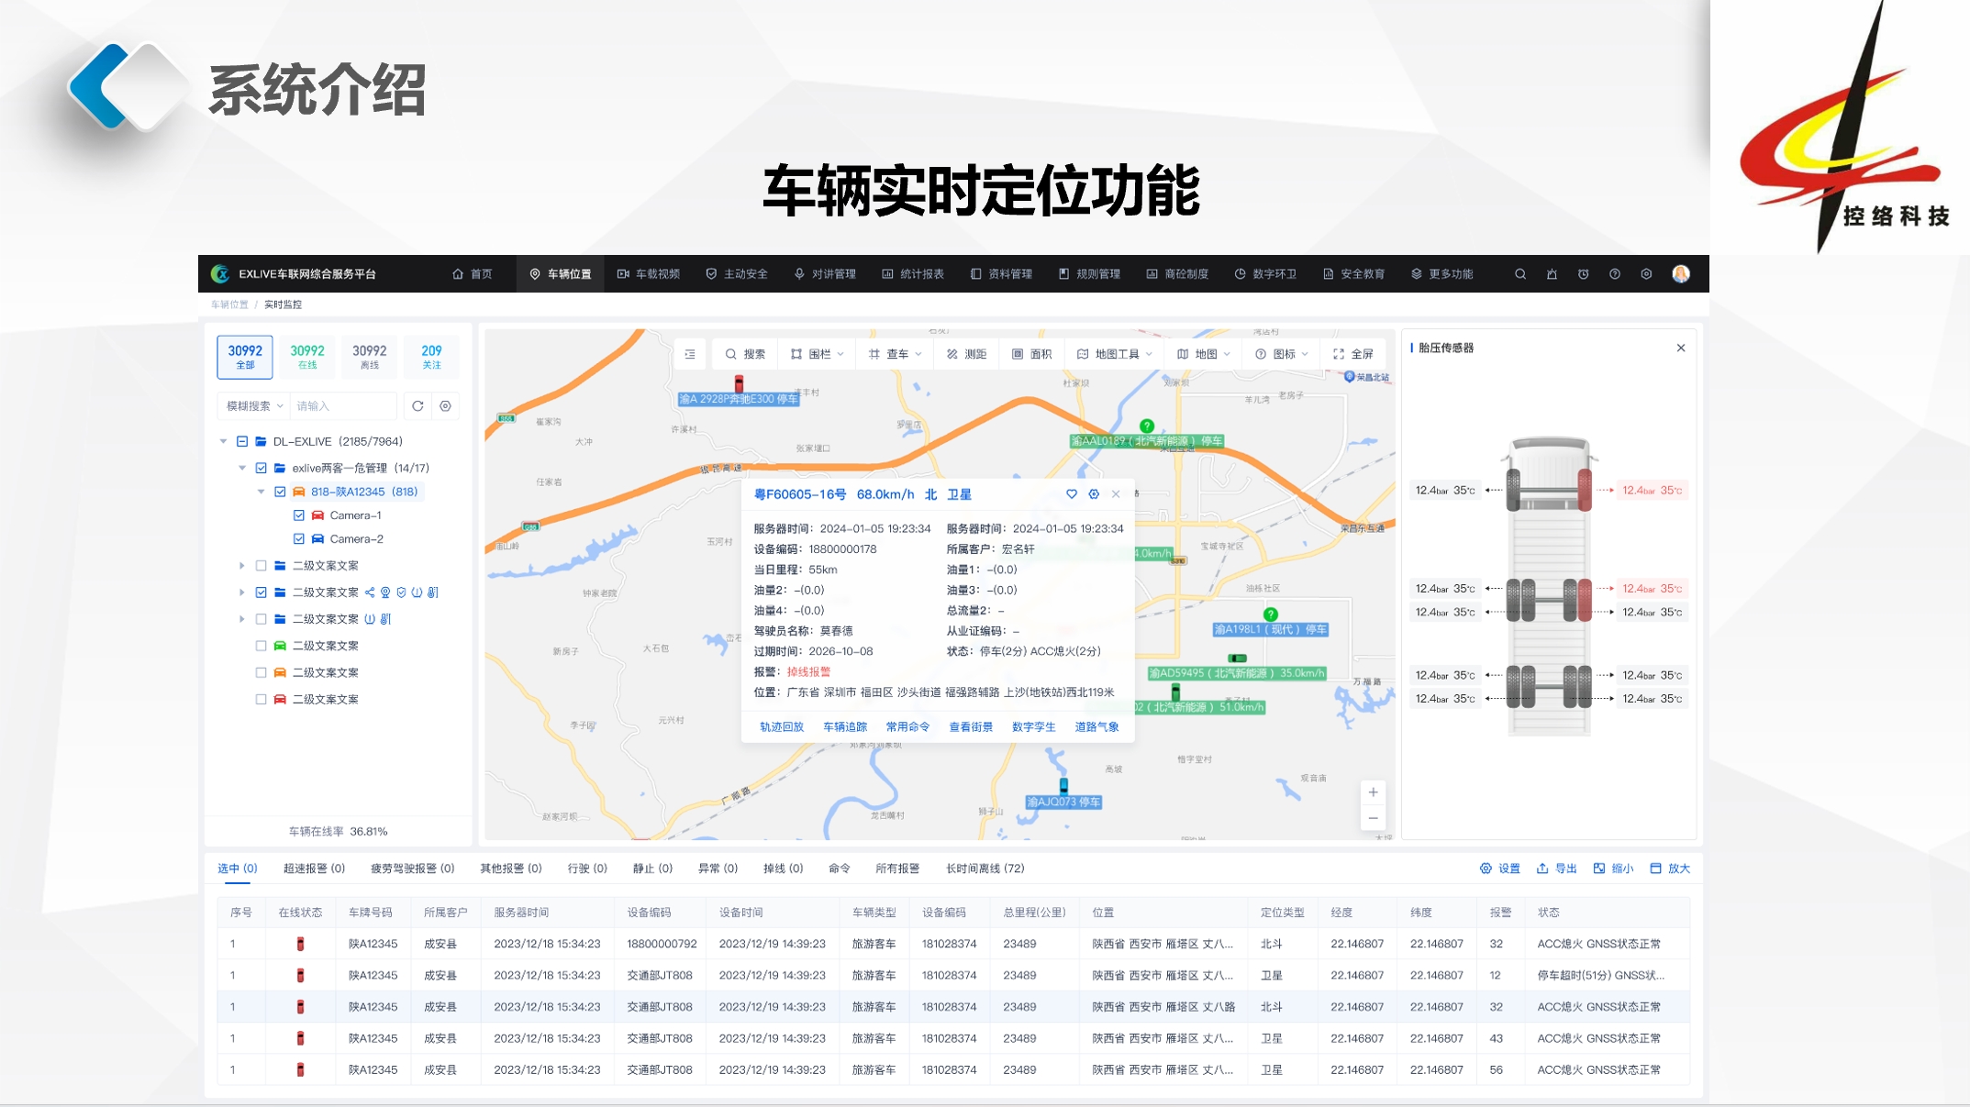Click the 请输入 search input field
Image resolution: width=1970 pixels, height=1107 pixels.
342,405
